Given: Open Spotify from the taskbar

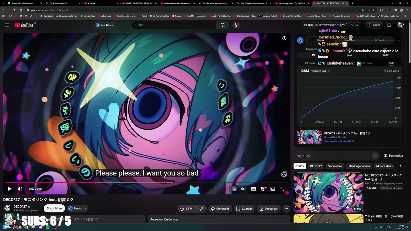Looking at the screenshot, I should 48,227.
